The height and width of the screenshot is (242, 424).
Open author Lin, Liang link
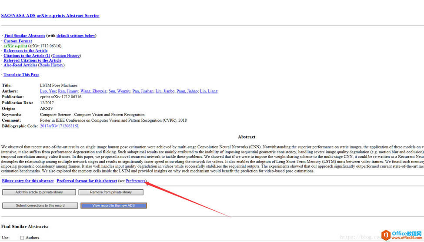pos(209,91)
